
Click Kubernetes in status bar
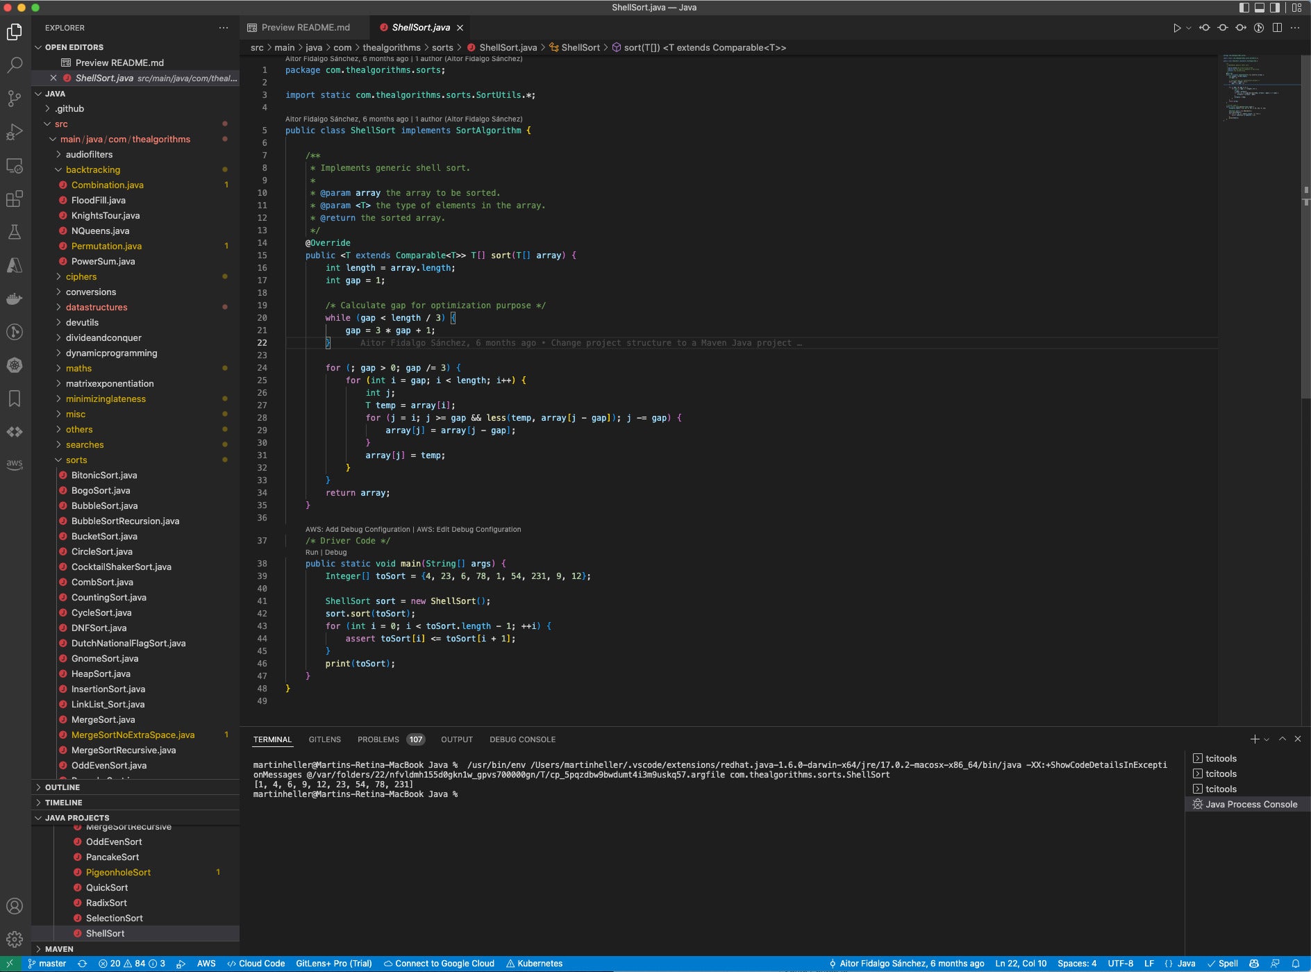pos(534,964)
